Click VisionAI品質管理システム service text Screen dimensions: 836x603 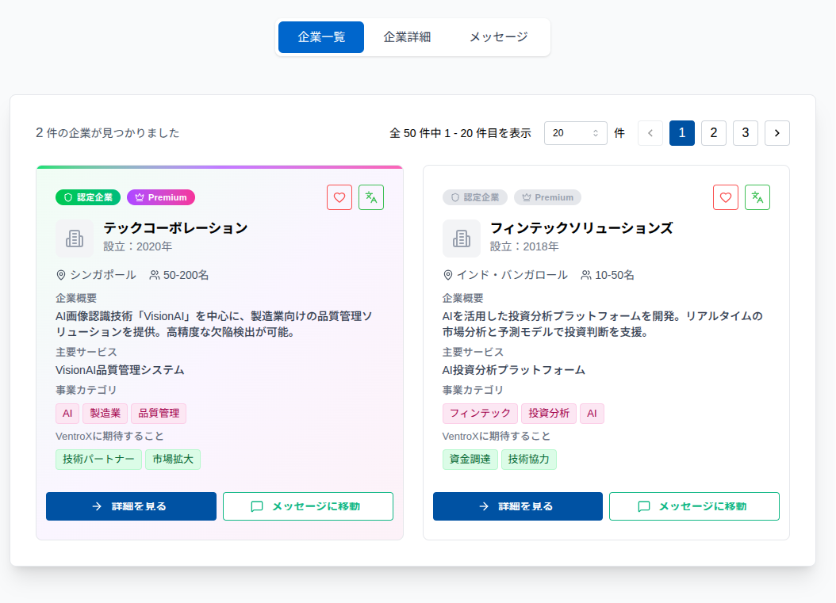point(120,370)
